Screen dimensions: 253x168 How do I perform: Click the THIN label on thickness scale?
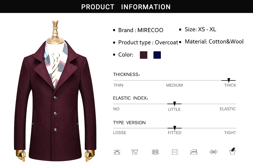tap(118, 85)
